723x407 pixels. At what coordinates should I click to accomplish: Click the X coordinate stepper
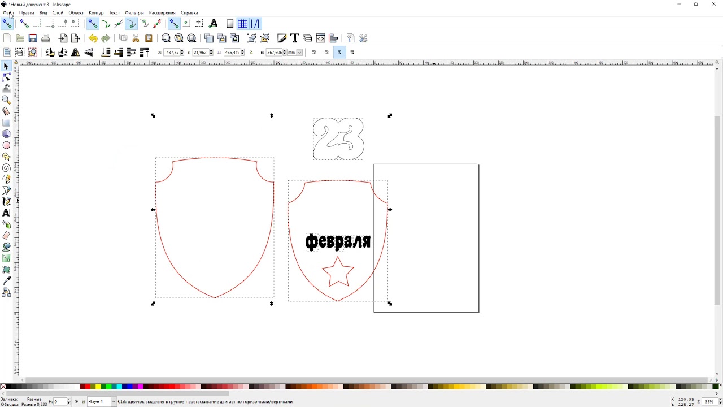(x=182, y=53)
